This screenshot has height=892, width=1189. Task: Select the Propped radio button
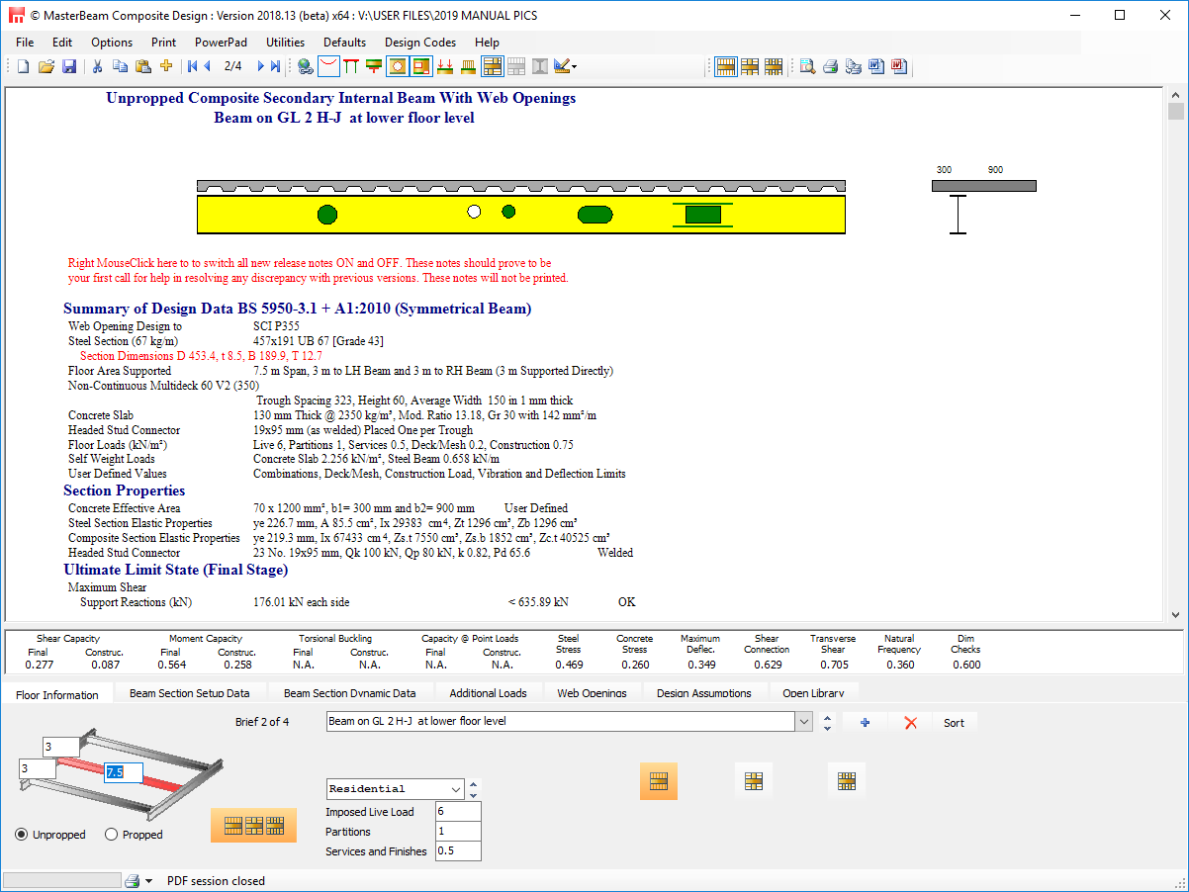pos(111,835)
